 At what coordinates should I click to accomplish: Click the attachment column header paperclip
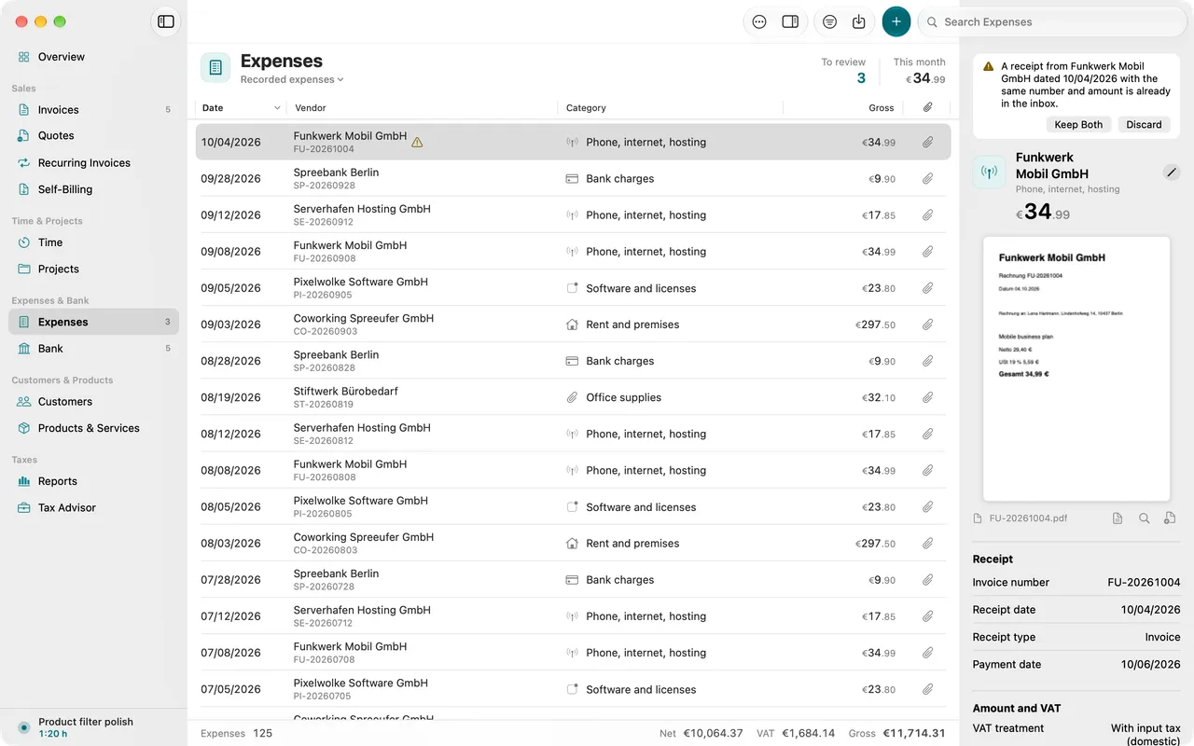click(x=927, y=108)
